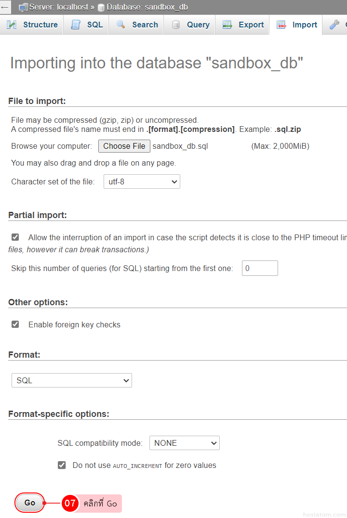347x518 pixels.
Task: Open the SQL compatibility mode dropdown
Action: click(184, 443)
